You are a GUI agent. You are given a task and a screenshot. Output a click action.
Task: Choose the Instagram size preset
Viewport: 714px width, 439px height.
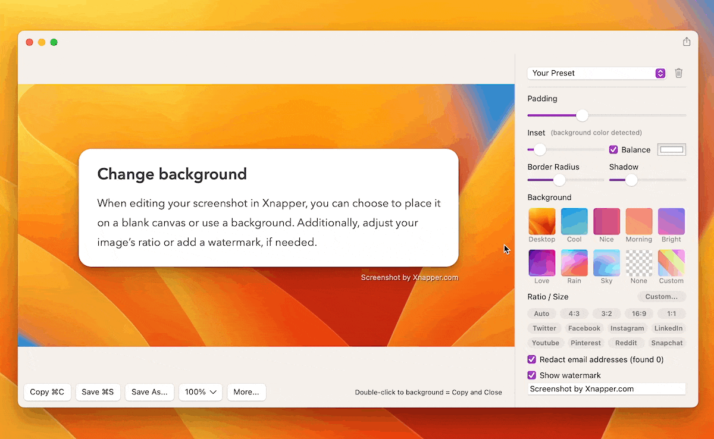[x=627, y=328]
